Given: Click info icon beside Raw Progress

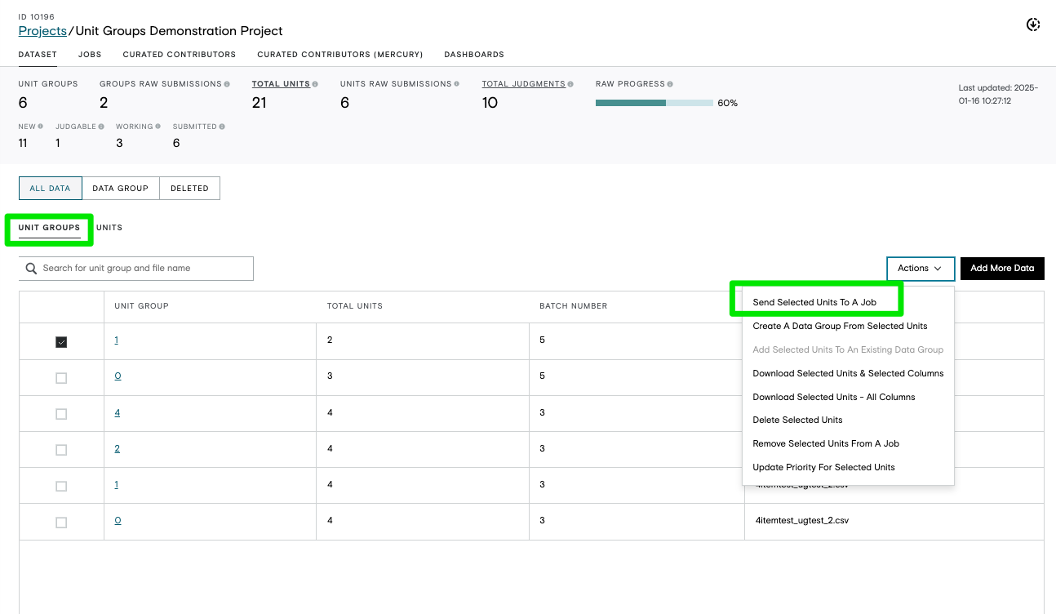Looking at the screenshot, I should point(670,84).
